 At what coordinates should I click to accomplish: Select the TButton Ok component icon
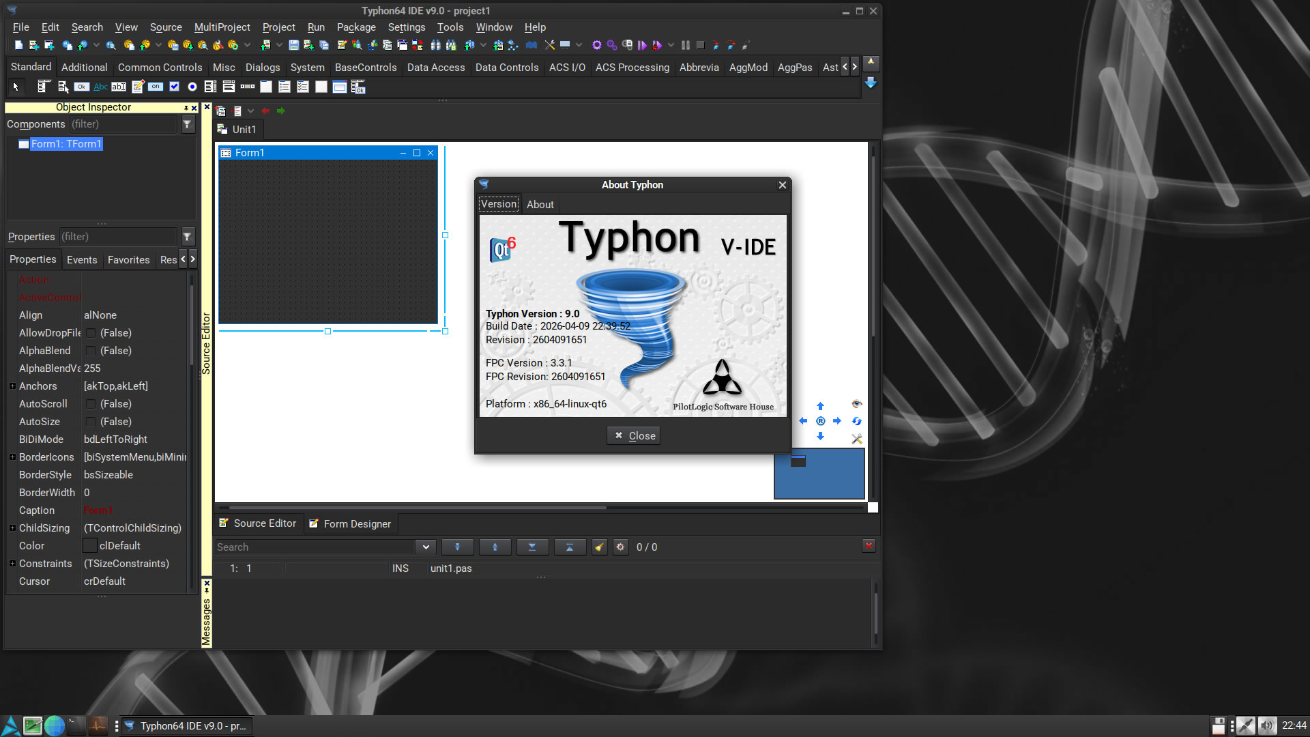pos(82,87)
